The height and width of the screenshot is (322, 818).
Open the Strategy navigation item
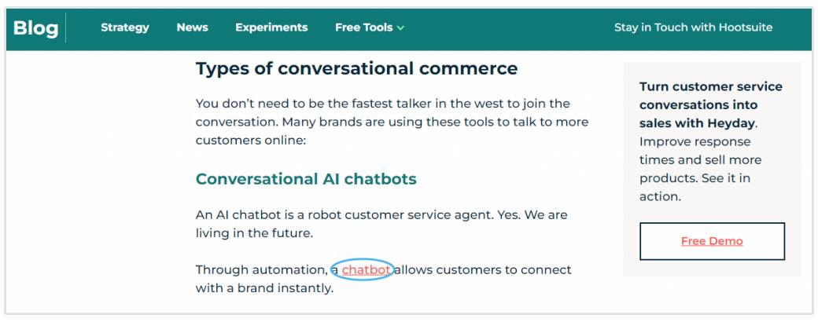[124, 27]
